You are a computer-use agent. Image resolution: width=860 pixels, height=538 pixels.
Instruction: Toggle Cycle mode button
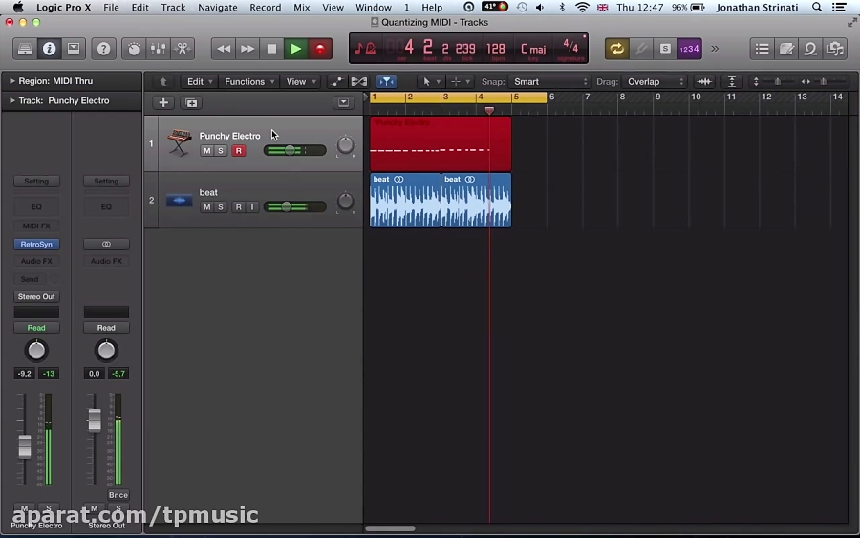pyautogui.click(x=616, y=49)
